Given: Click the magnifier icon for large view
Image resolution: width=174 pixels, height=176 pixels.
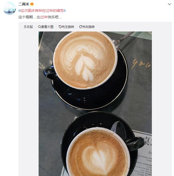Looking at the screenshot, I should coord(39,27).
